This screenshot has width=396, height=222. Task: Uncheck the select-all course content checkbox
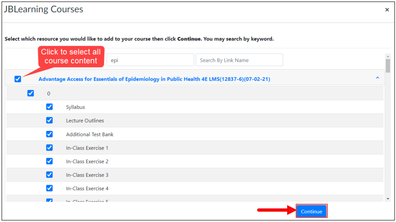[x=18, y=79]
